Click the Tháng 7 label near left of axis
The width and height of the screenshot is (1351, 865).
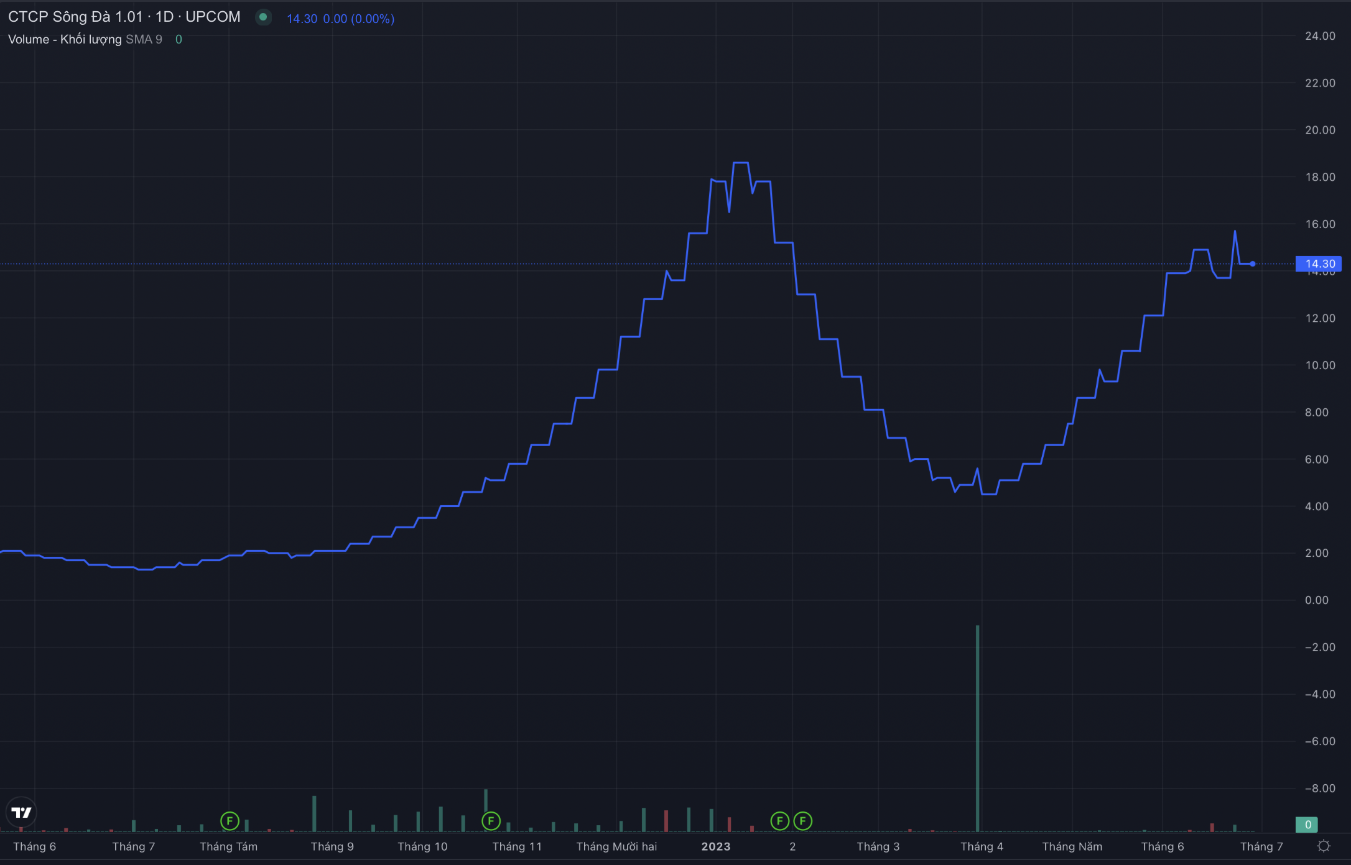(x=133, y=846)
